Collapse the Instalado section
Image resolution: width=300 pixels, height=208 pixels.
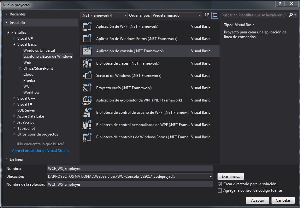(6, 23)
